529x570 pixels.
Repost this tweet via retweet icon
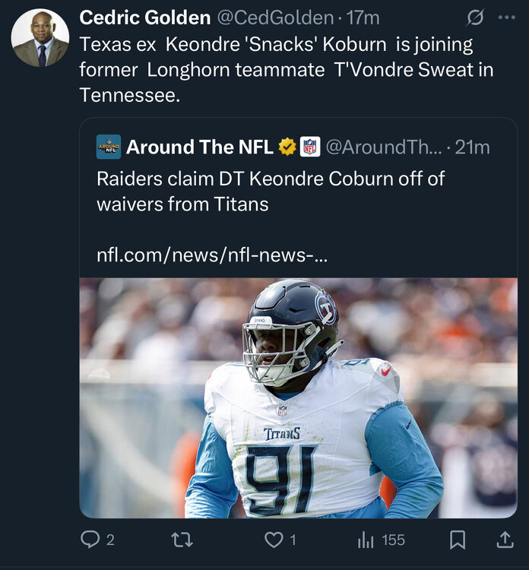click(182, 540)
